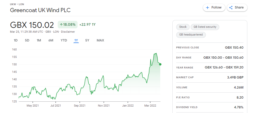The width and height of the screenshot is (253, 113).
Task: Click the GBX 150.02 price text
Action: (32, 25)
